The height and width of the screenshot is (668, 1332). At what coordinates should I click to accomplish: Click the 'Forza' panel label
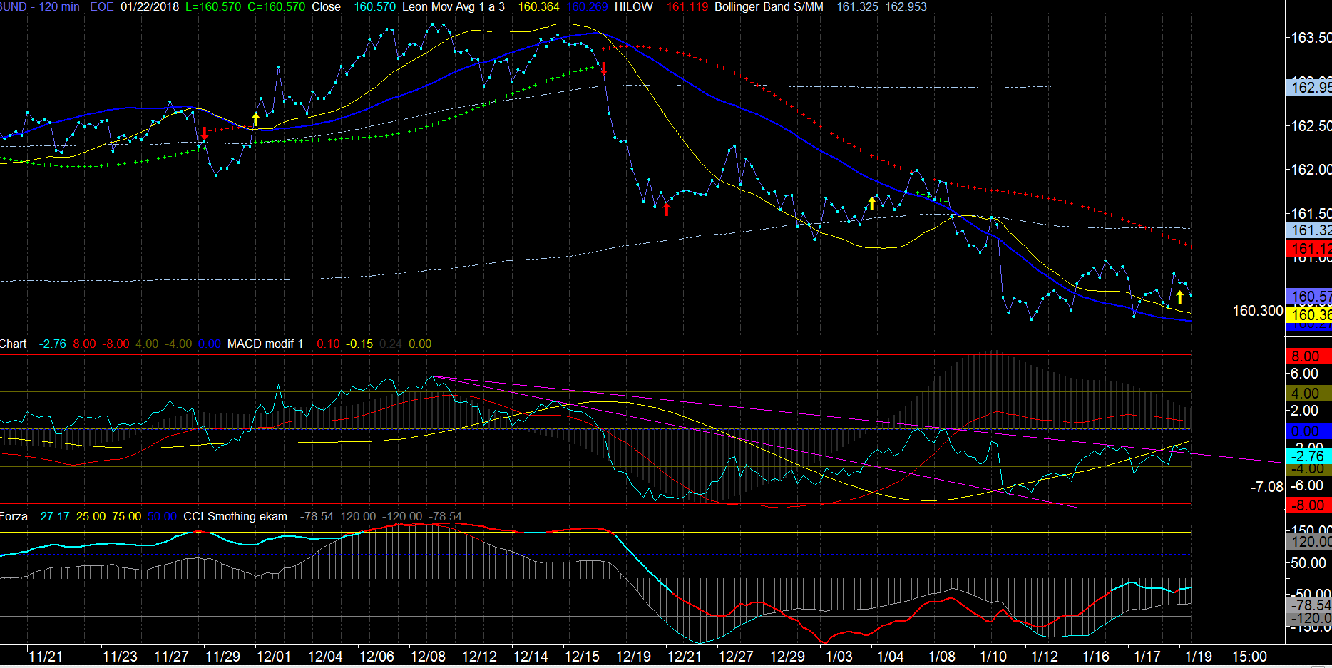click(14, 516)
